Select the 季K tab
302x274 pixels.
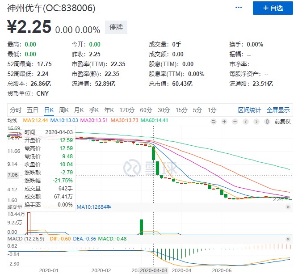click(x=94, y=110)
